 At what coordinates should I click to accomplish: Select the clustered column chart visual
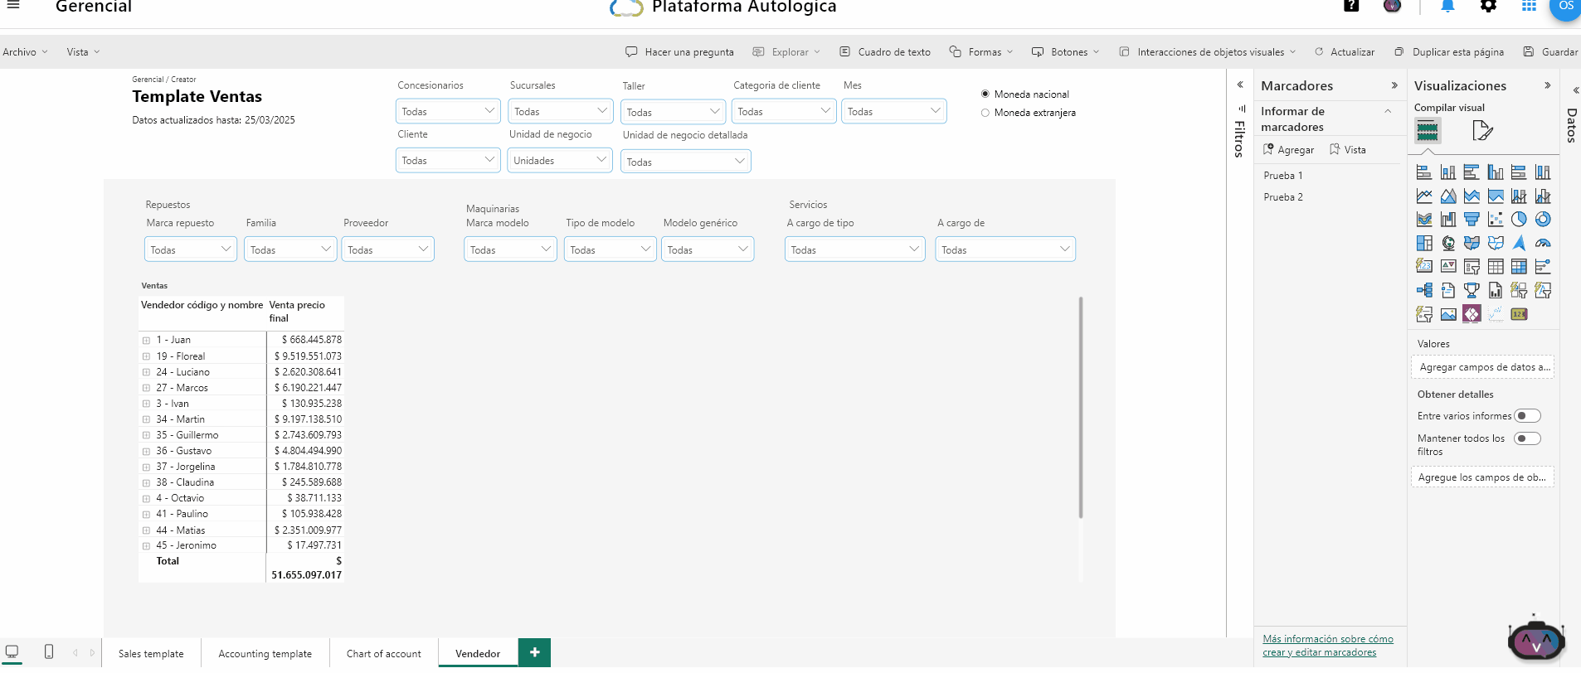[1496, 172]
